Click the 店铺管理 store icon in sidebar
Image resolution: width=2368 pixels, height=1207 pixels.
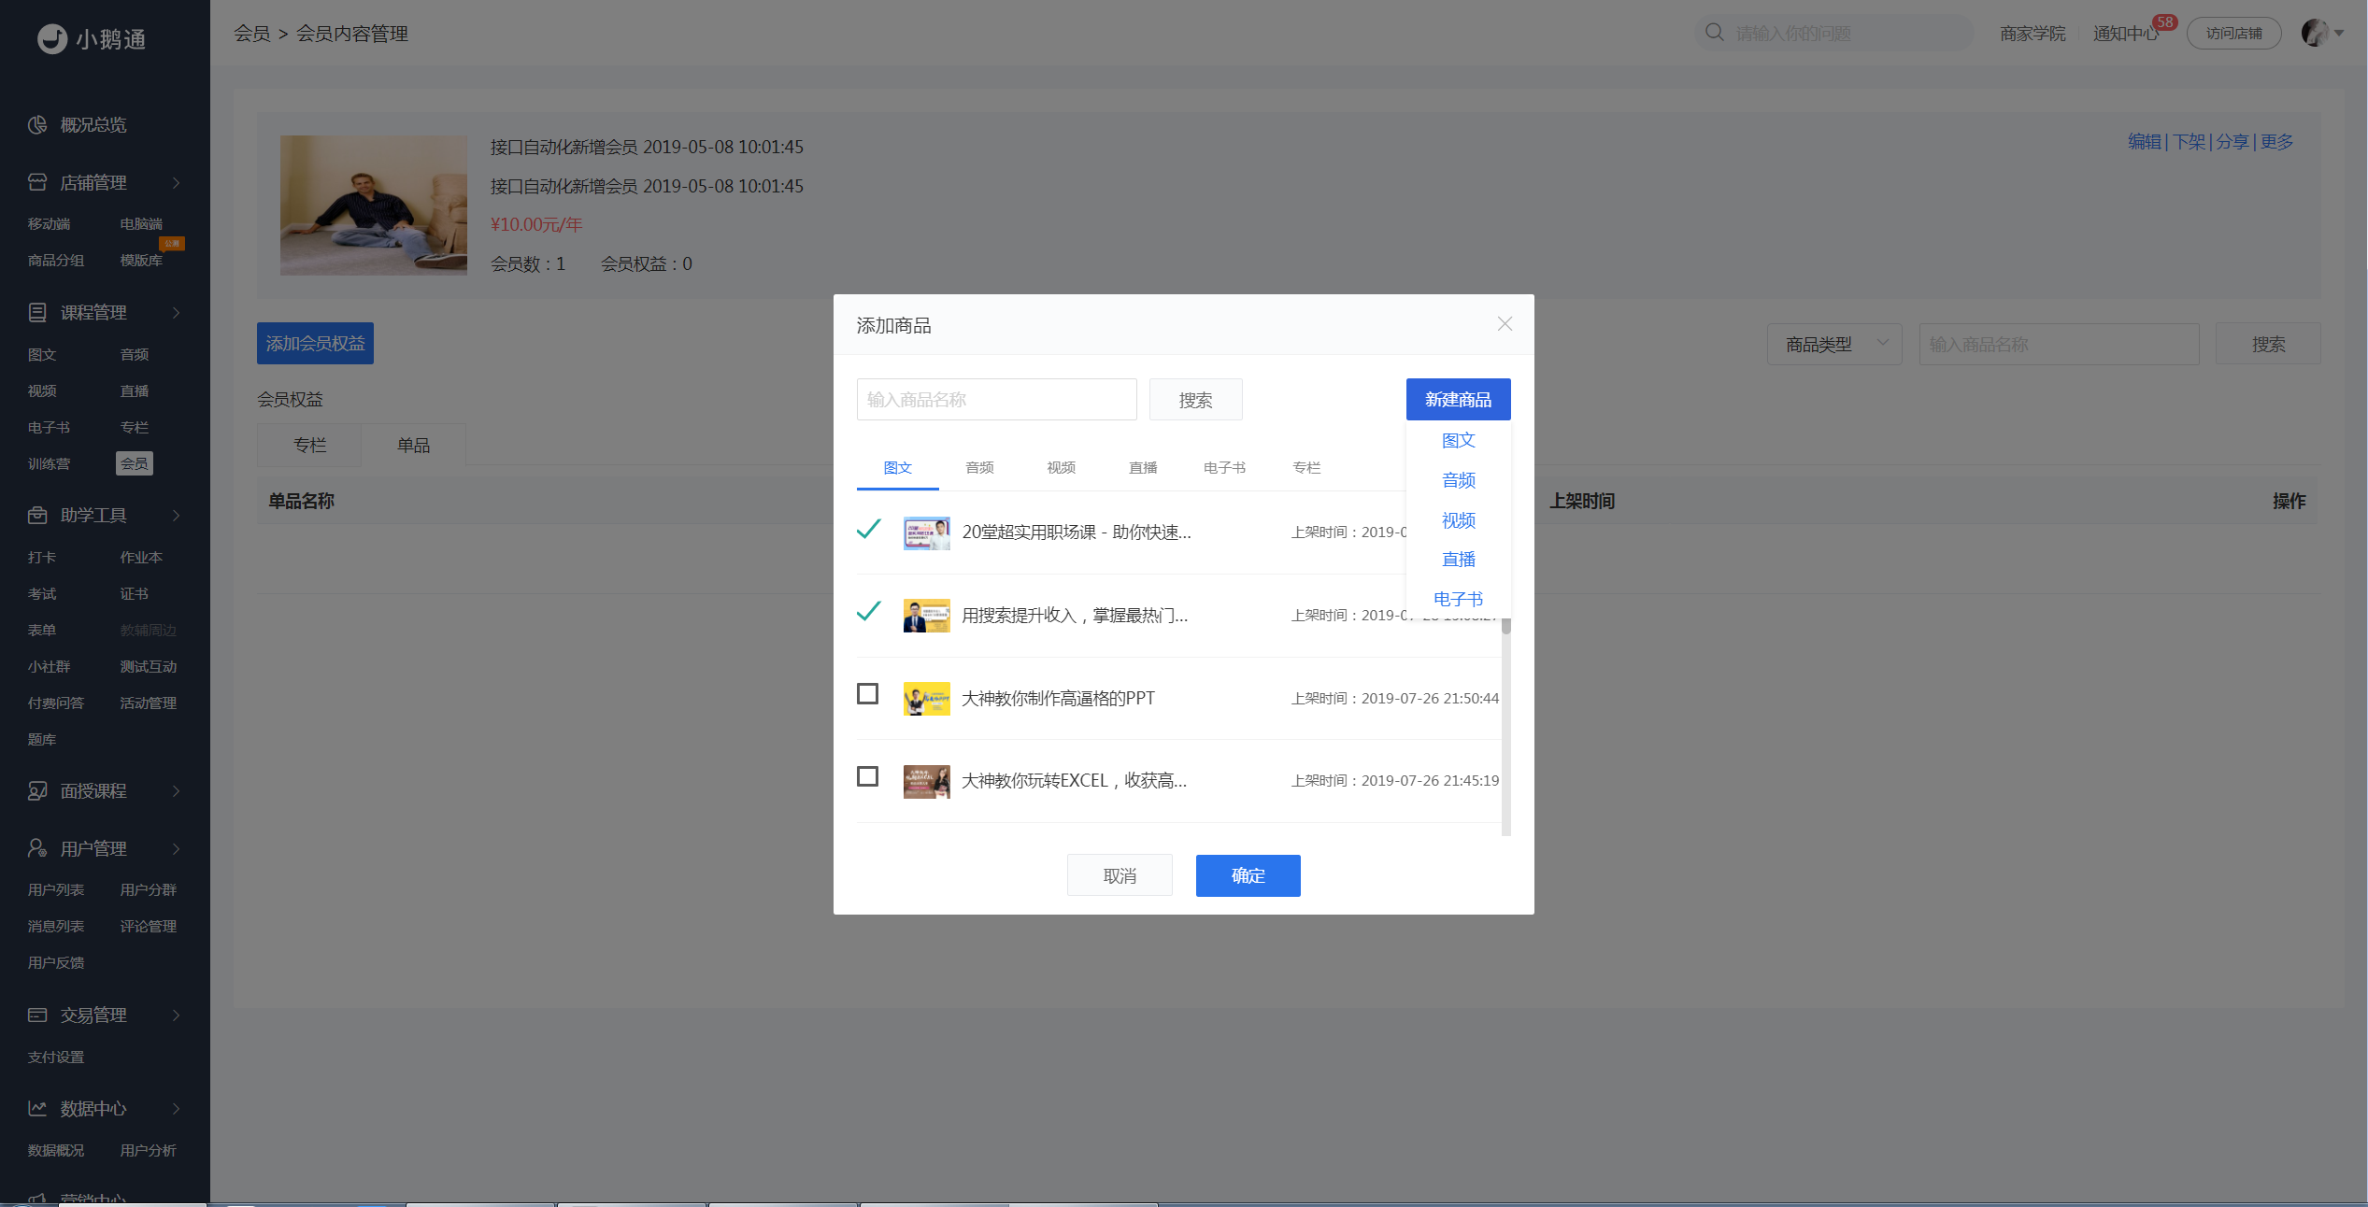click(x=37, y=183)
